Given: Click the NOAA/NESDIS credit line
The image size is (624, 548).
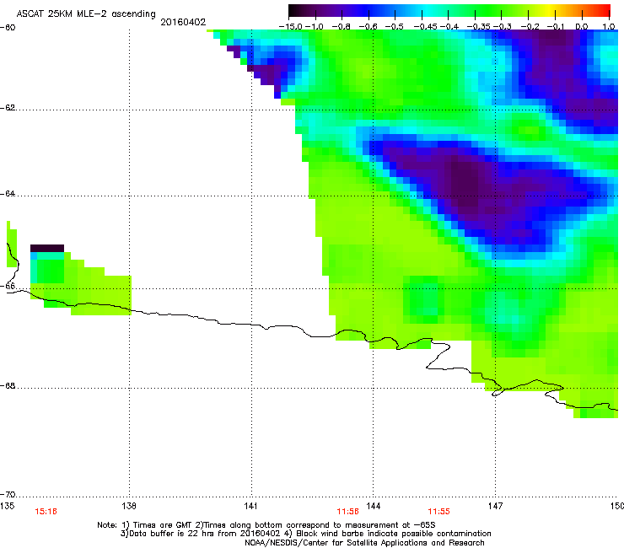Looking at the screenshot, I should tap(364, 543).
